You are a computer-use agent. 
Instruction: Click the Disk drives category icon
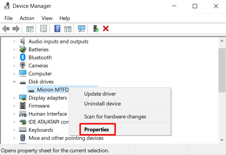click(22, 82)
